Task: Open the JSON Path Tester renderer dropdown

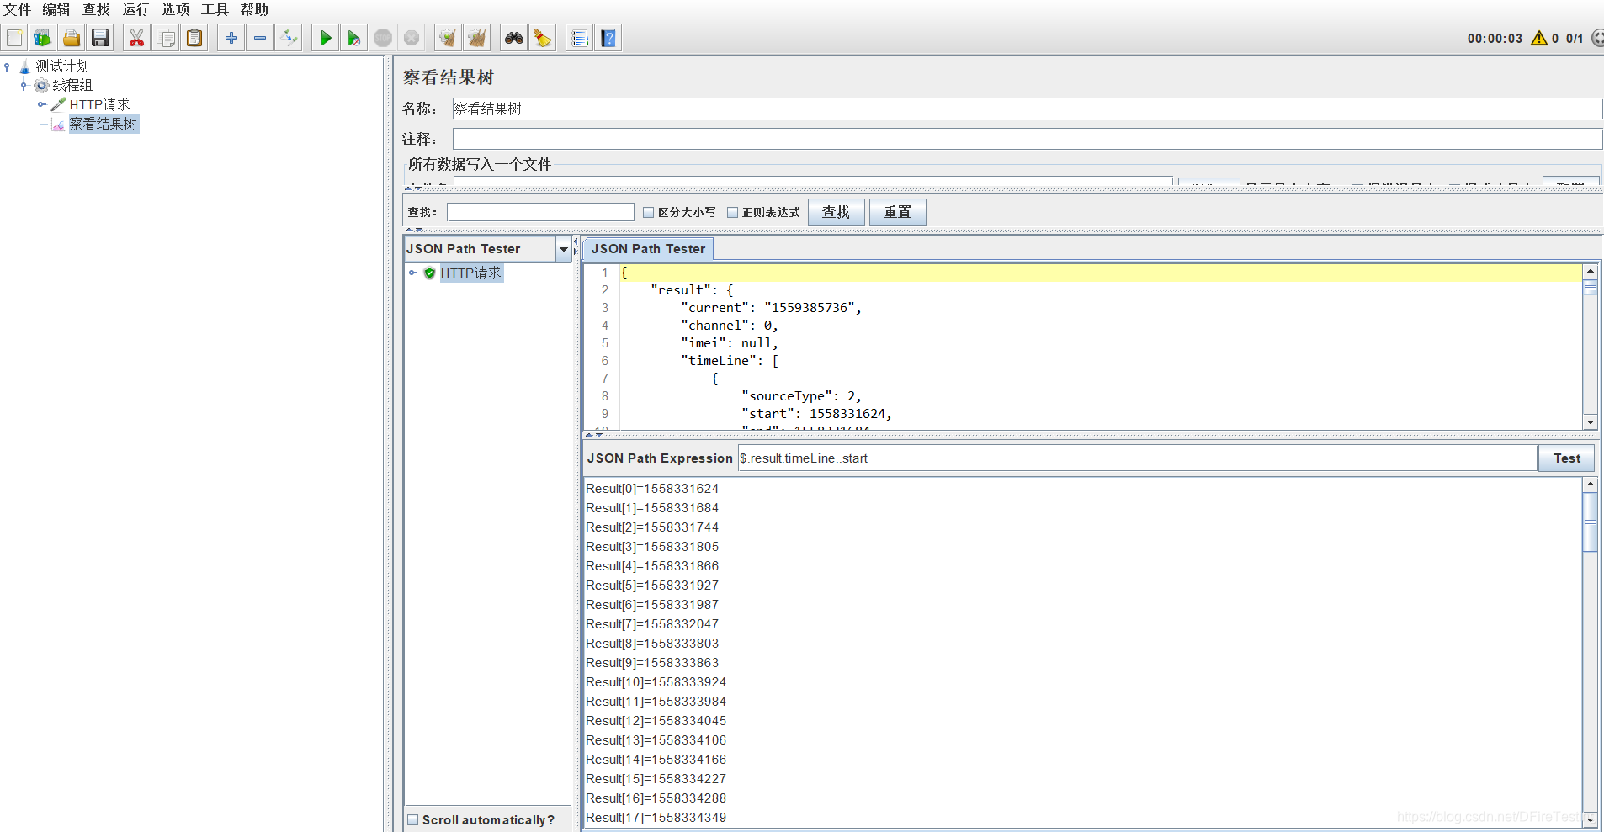Action: tap(563, 249)
